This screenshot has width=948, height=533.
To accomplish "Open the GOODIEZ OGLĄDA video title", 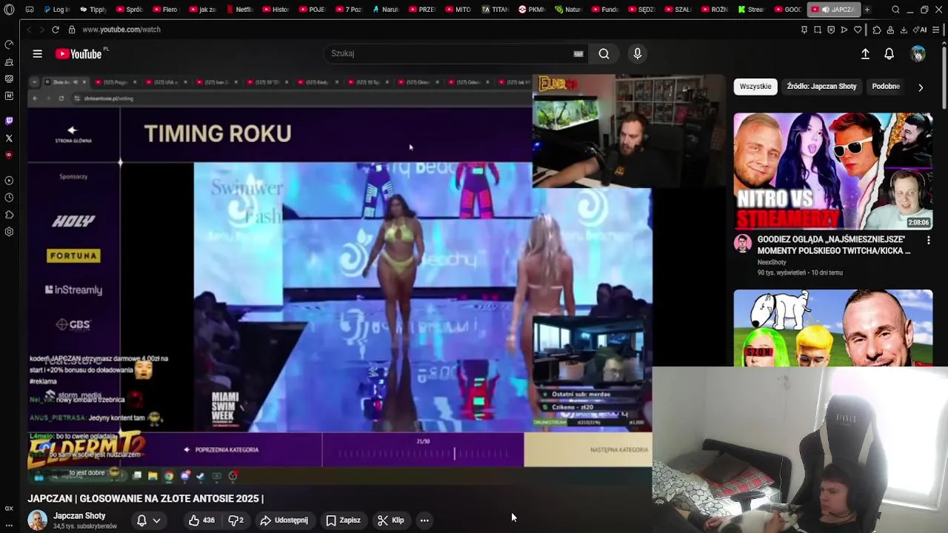I will coord(834,245).
